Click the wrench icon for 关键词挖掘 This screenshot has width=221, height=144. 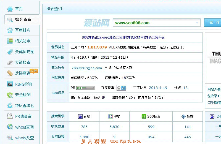[x=10, y=52]
